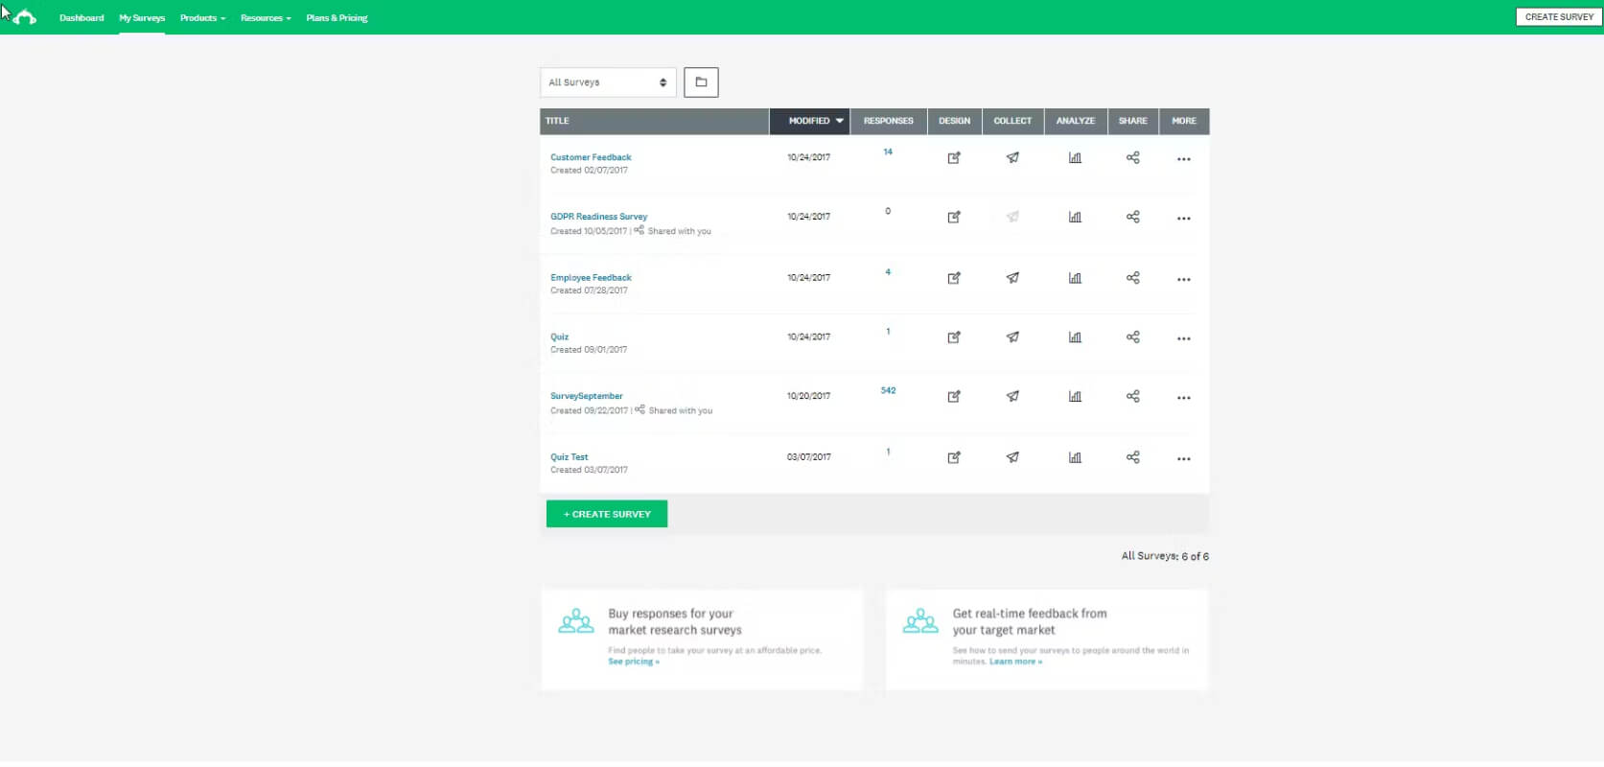Share the Quiz survey created 09/01/2017
This screenshot has width=1604, height=767.
tap(1132, 337)
